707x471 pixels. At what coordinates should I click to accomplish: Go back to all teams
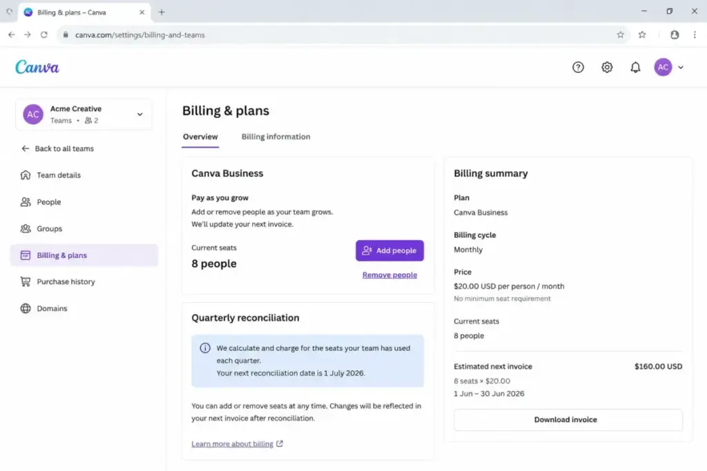pyautogui.click(x=57, y=148)
